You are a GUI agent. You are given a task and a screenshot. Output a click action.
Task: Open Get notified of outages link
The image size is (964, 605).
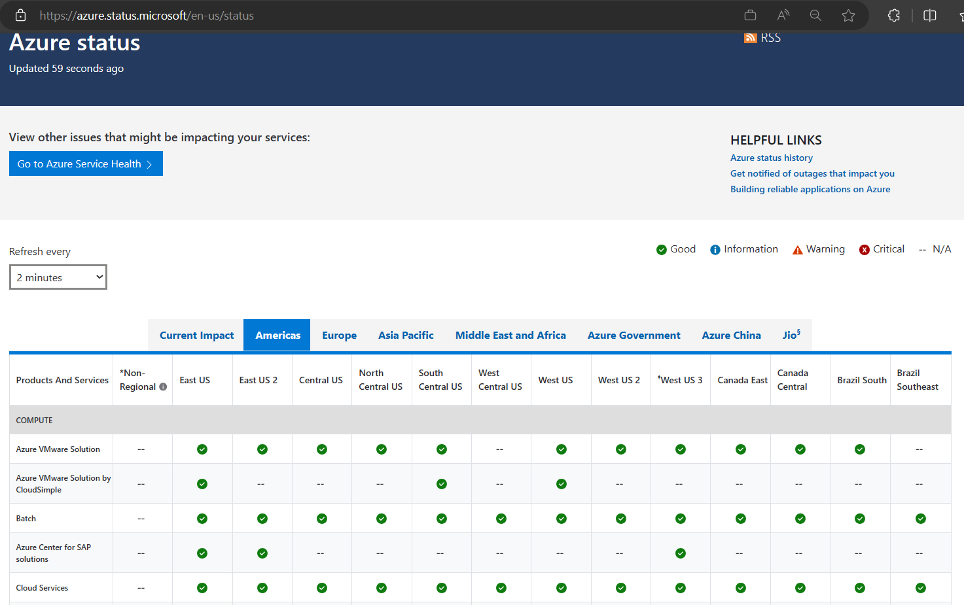812,173
